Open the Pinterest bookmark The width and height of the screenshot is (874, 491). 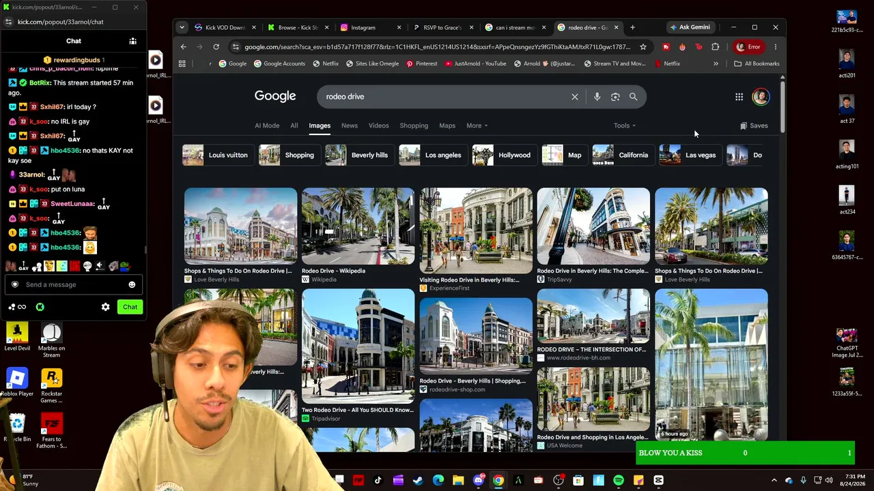pos(422,63)
